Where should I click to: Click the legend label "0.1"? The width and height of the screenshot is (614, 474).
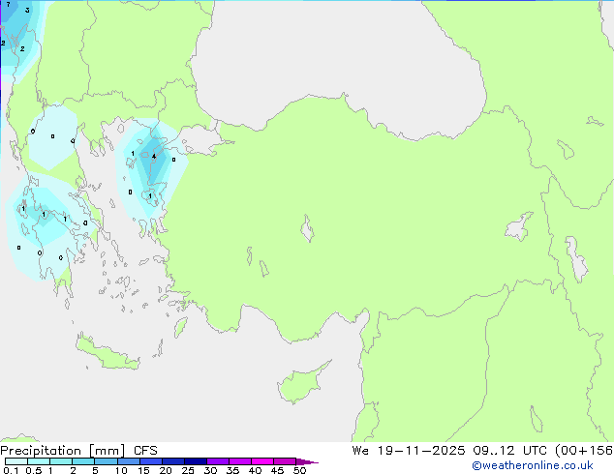click(x=11, y=470)
